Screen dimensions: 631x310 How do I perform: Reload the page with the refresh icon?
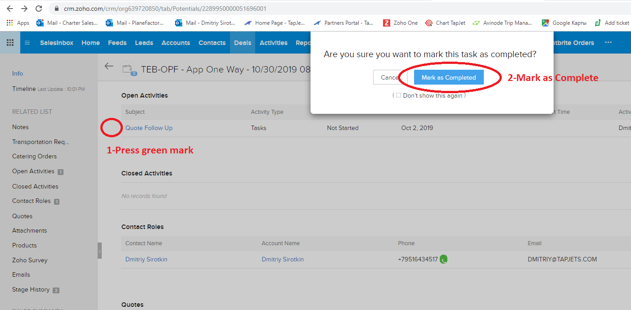click(39, 9)
